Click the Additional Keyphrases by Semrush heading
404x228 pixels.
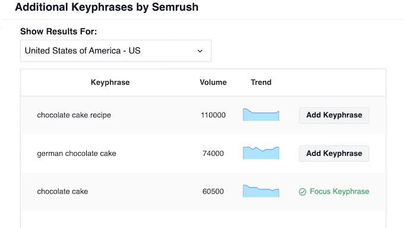tap(107, 7)
